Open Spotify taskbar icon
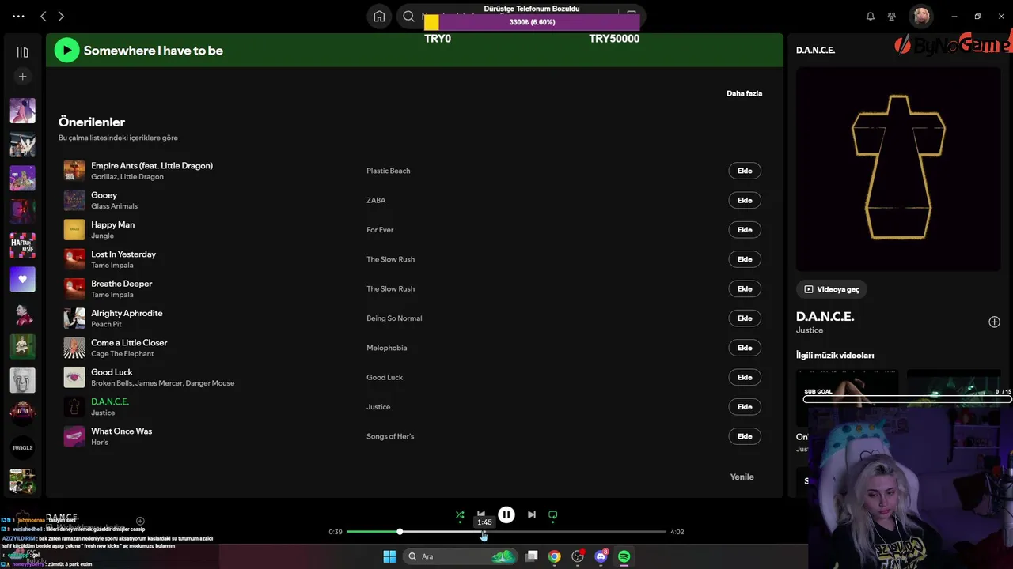This screenshot has height=569, width=1013. [624, 556]
